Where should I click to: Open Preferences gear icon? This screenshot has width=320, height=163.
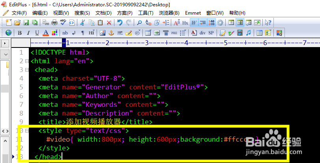click(x=220, y=22)
